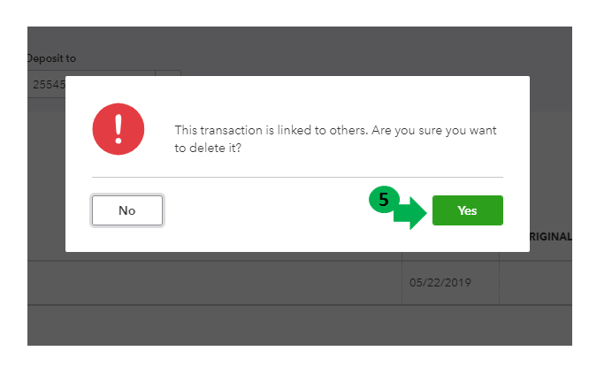
Task: Click the green step 5 badge
Action: tap(384, 201)
